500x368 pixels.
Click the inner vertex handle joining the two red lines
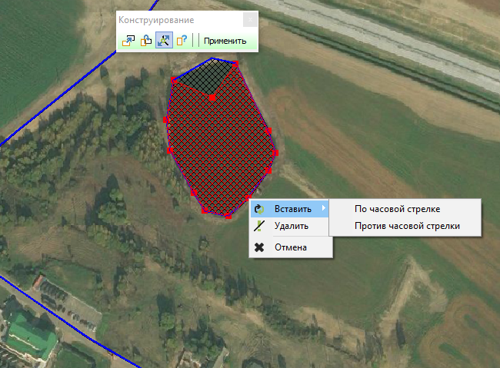pyautogui.click(x=212, y=97)
